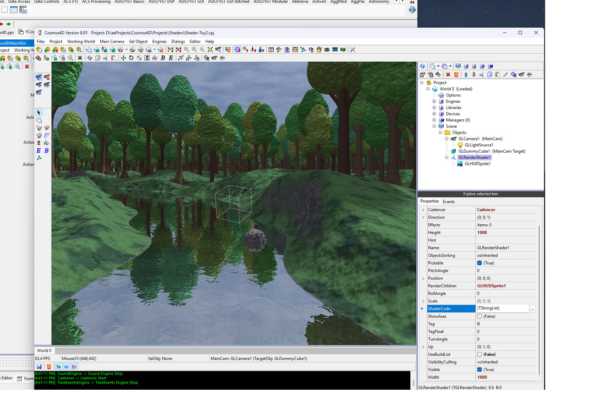
Task: Select GLHUDSprite1 in the project tree
Action: 477,164
